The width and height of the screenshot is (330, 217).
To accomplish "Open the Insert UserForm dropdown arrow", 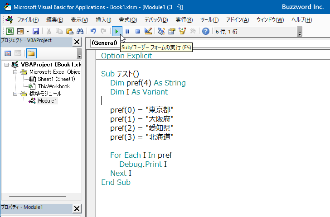I will [x=28, y=32].
